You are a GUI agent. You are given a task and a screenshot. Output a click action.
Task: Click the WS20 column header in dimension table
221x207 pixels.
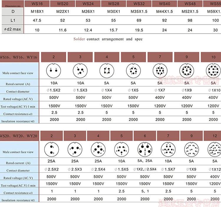pos(62,4)
